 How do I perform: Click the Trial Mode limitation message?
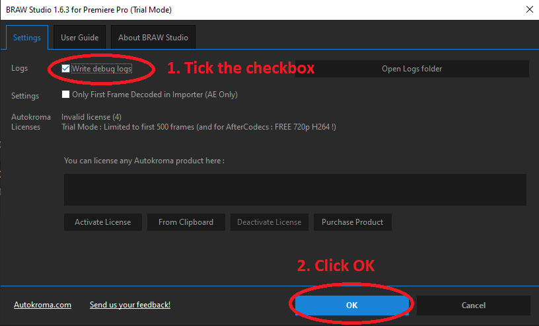(x=199, y=127)
